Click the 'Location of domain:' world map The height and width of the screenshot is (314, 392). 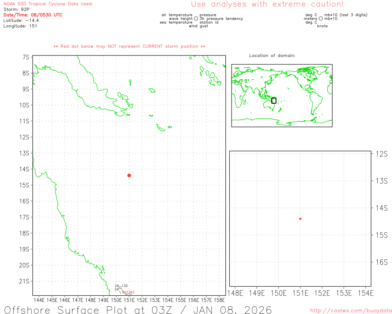click(x=282, y=95)
